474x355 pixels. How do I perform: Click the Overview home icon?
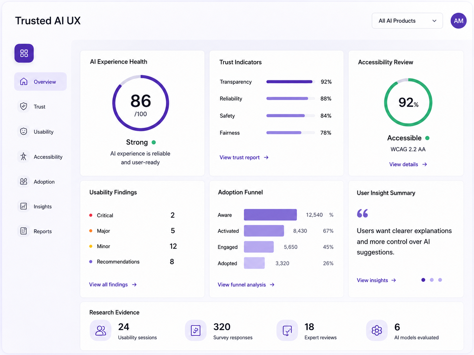(x=24, y=81)
